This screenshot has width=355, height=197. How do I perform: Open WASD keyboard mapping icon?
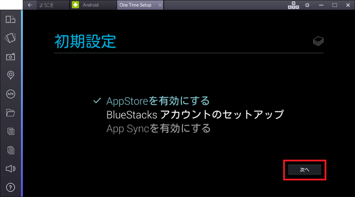click(293, 5)
